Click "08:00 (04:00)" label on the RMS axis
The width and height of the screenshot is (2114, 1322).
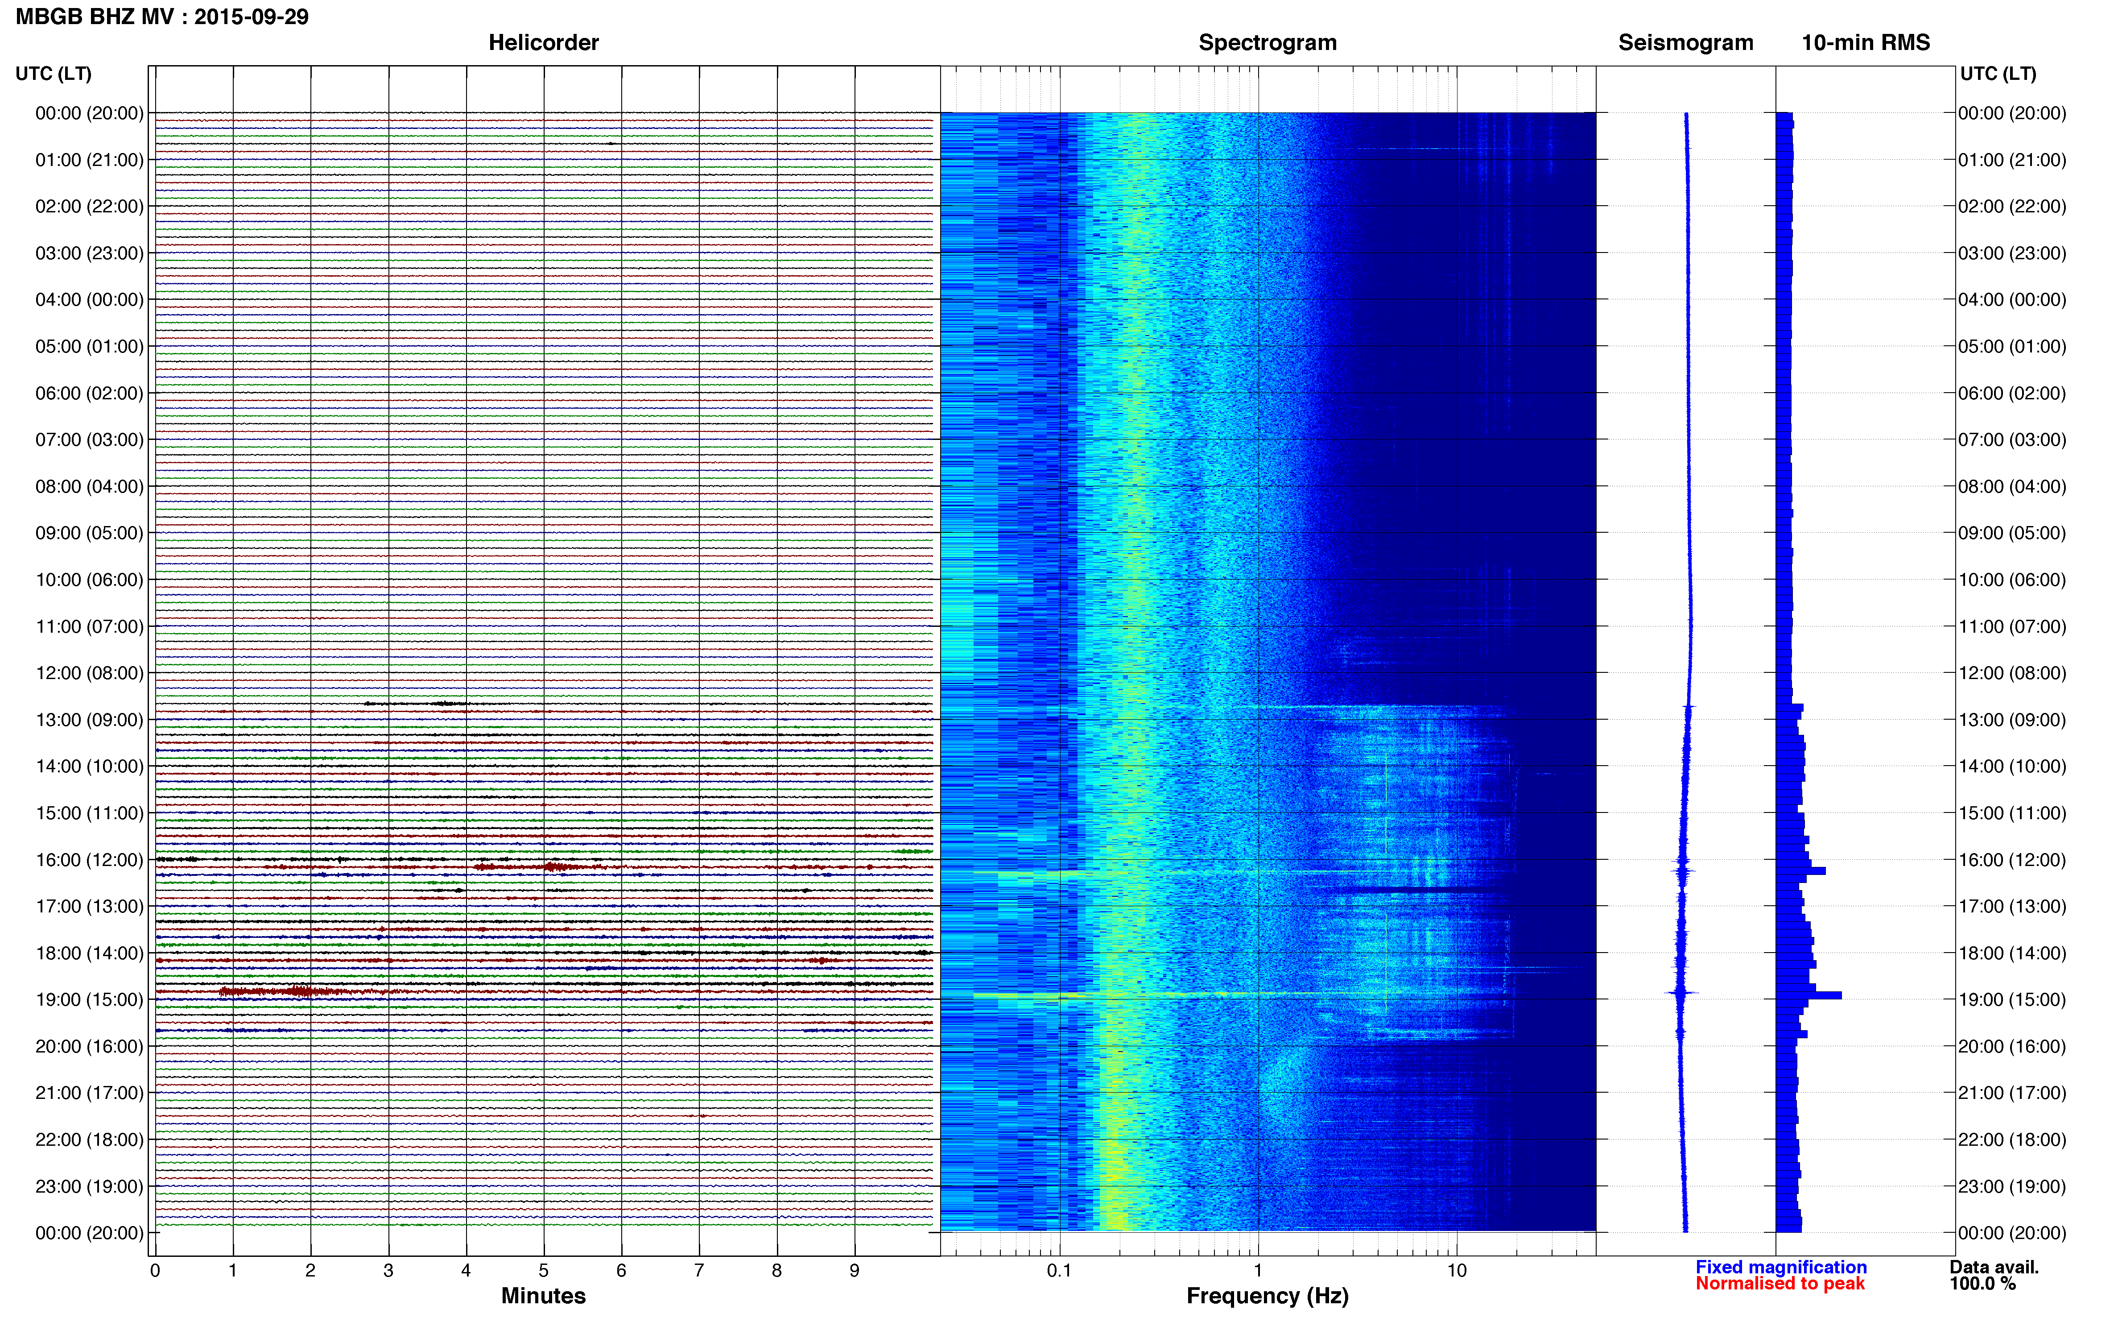click(x=2012, y=486)
